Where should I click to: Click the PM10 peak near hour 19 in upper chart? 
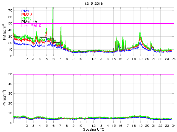pyautogui.click(x=140, y=32)
